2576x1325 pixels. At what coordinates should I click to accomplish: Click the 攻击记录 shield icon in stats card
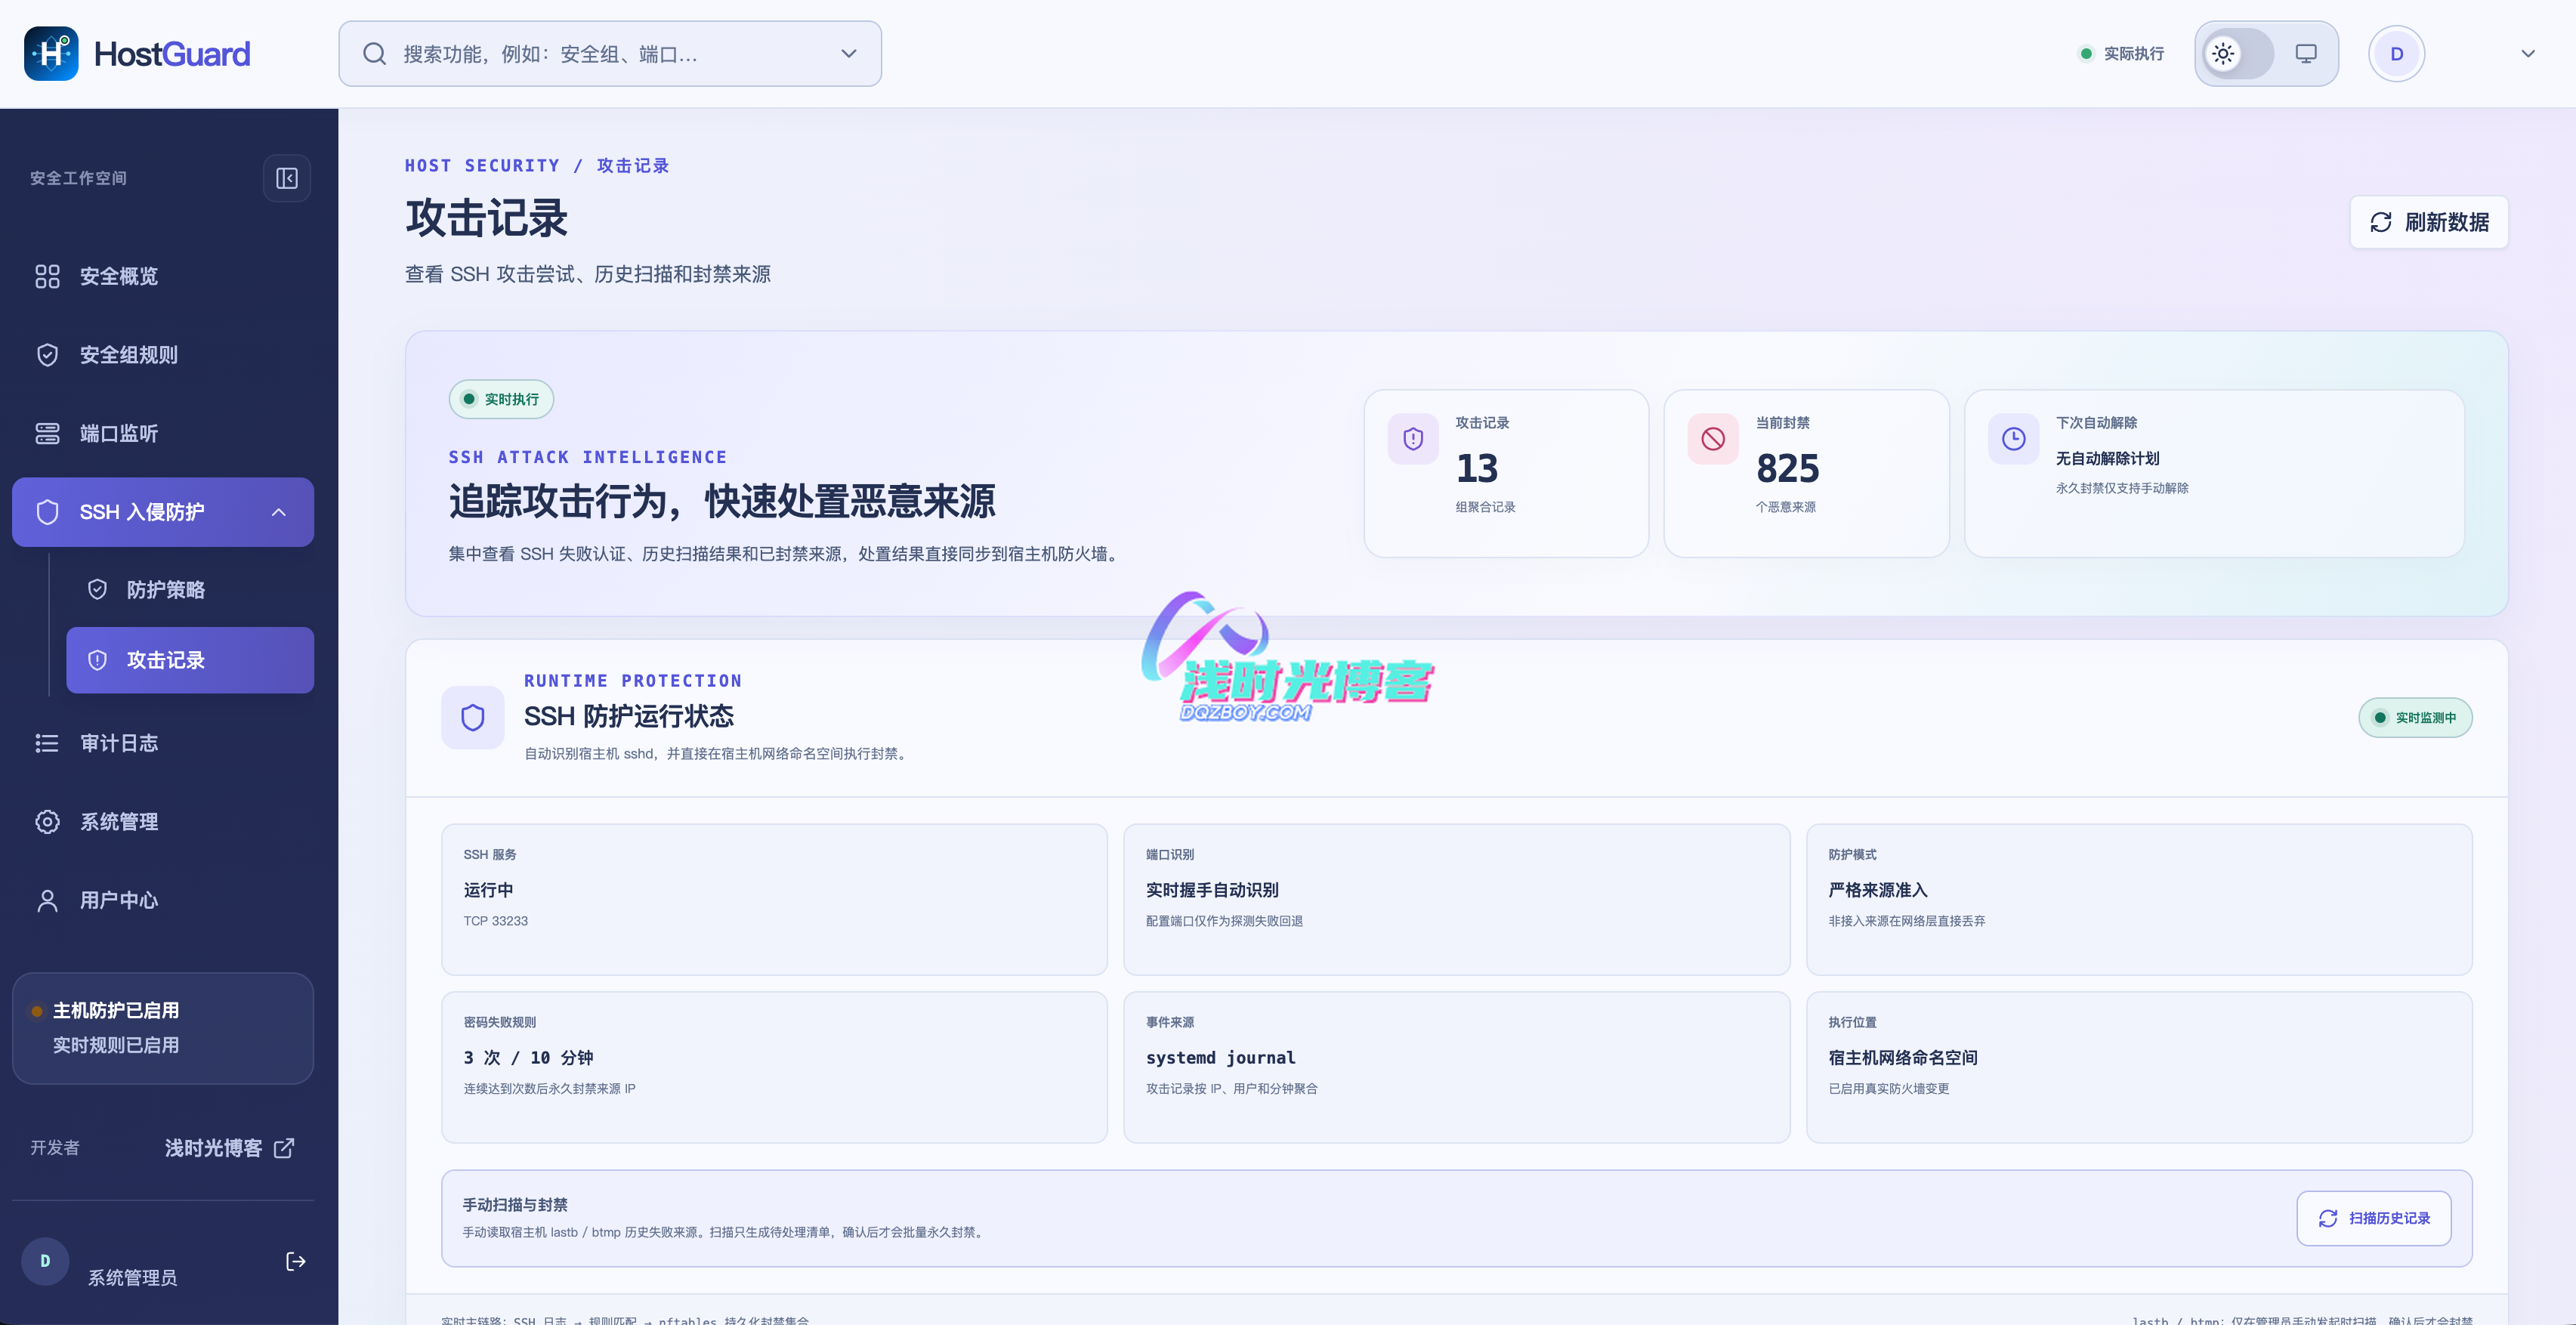point(1413,439)
